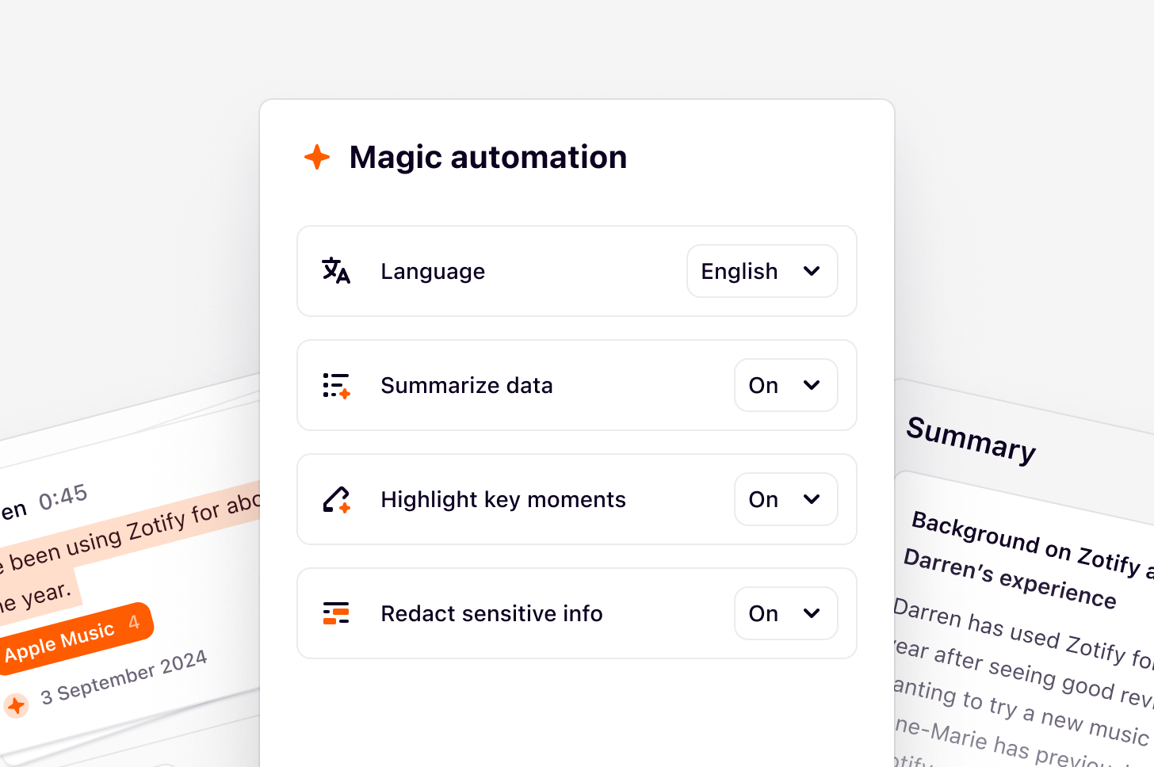Screen dimensions: 1154x767
Task: Click the Summarize data list icon
Action: 336,385
